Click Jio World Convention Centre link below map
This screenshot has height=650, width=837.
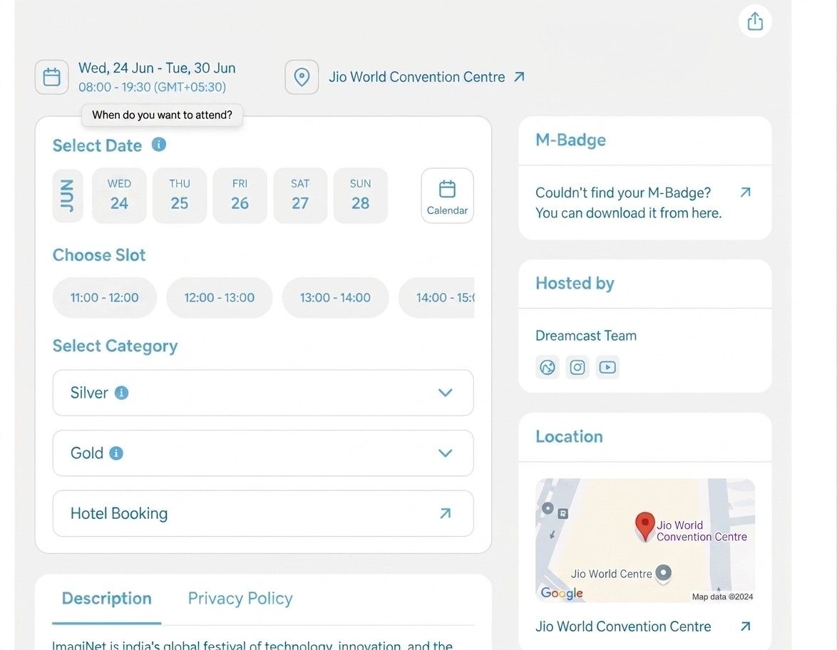[623, 626]
